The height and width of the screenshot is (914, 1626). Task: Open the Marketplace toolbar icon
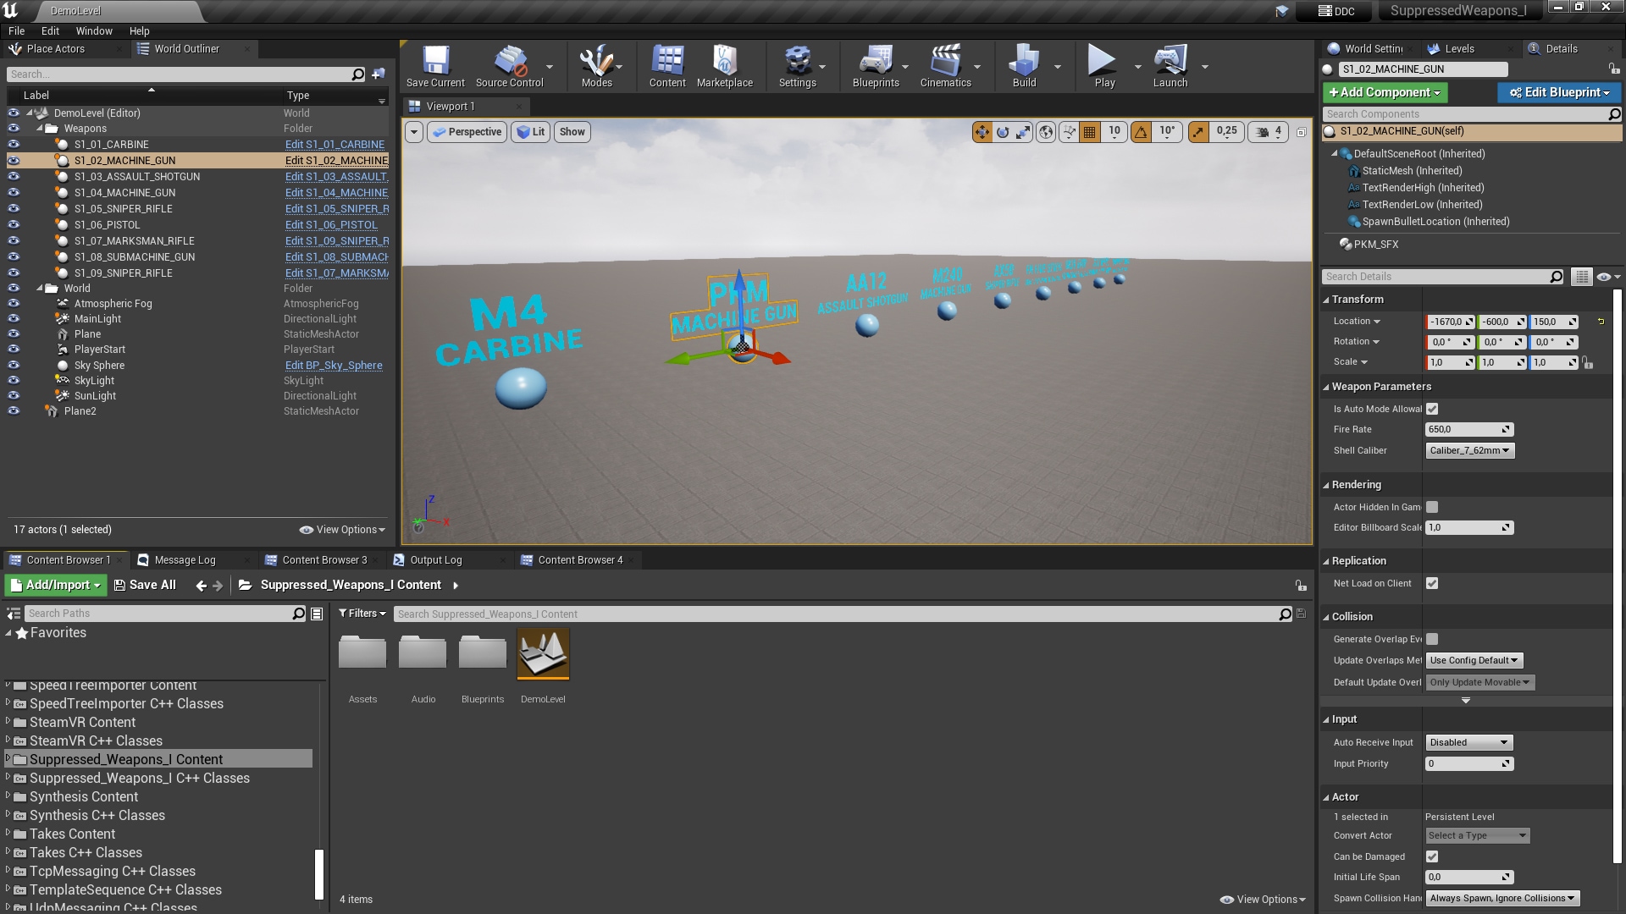(724, 66)
